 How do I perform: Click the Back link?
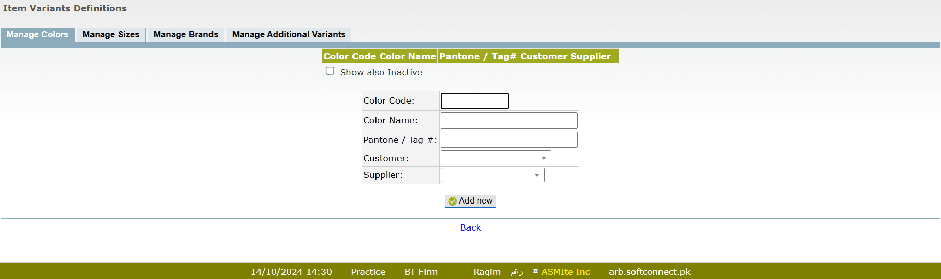[x=470, y=227]
